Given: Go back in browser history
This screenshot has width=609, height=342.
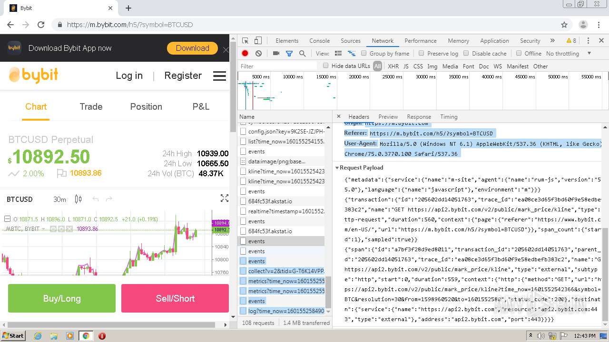Looking at the screenshot, I should pyautogui.click(x=10, y=25).
